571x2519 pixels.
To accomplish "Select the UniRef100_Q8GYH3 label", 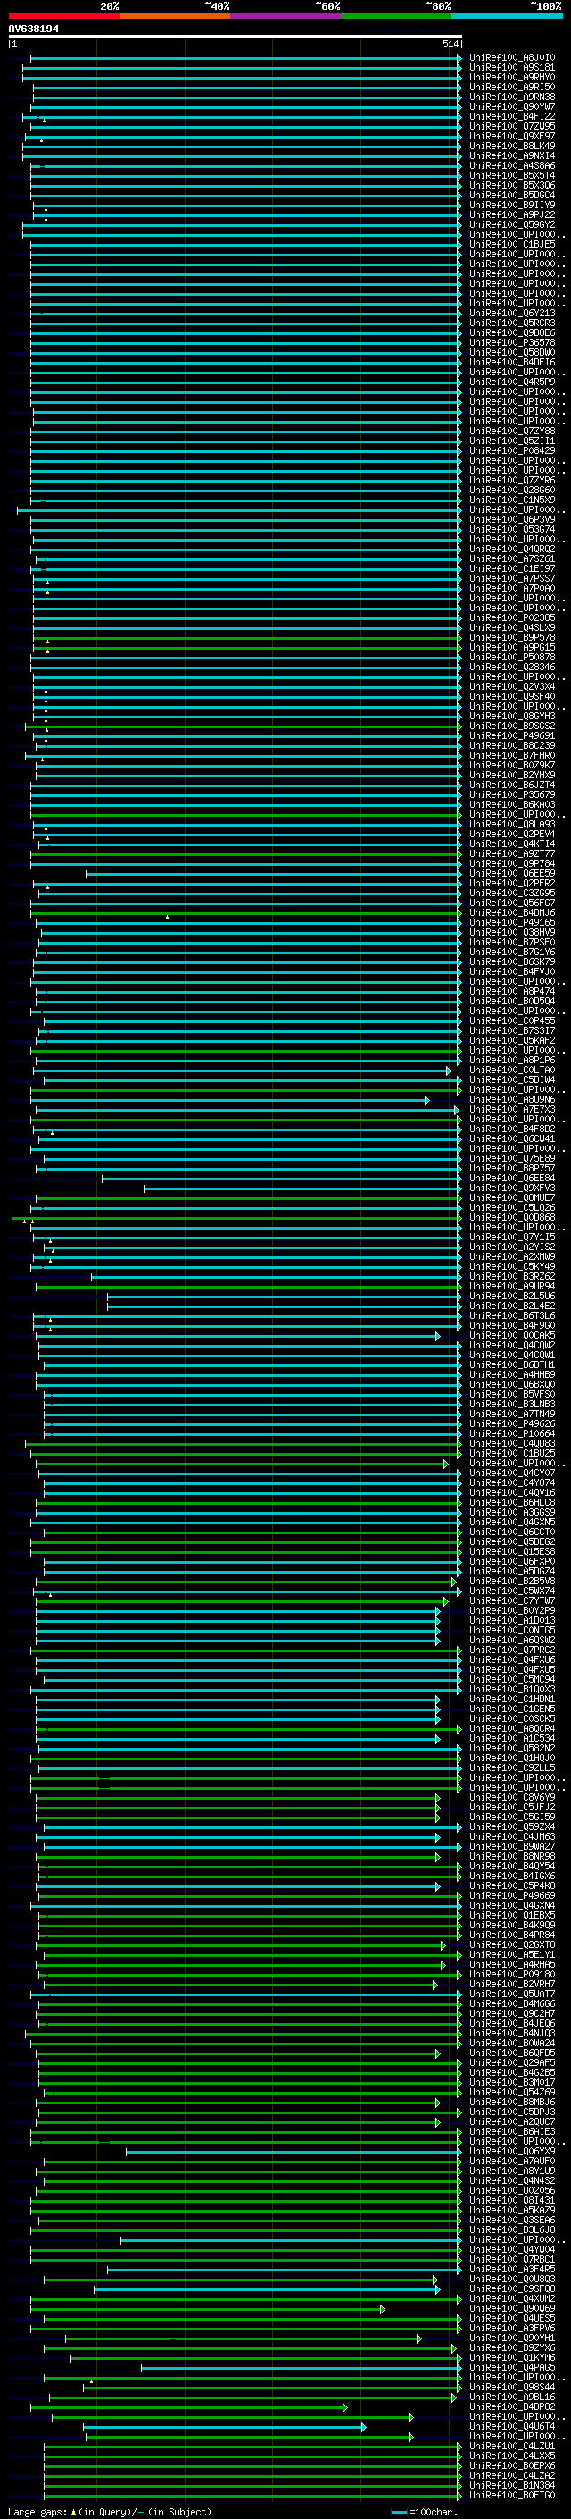I will [512, 716].
